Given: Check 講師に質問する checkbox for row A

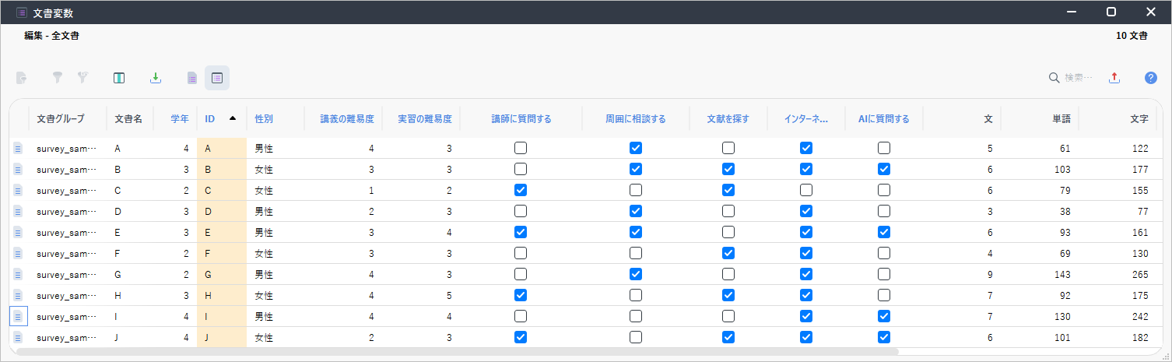Looking at the screenshot, I should 521,148.
